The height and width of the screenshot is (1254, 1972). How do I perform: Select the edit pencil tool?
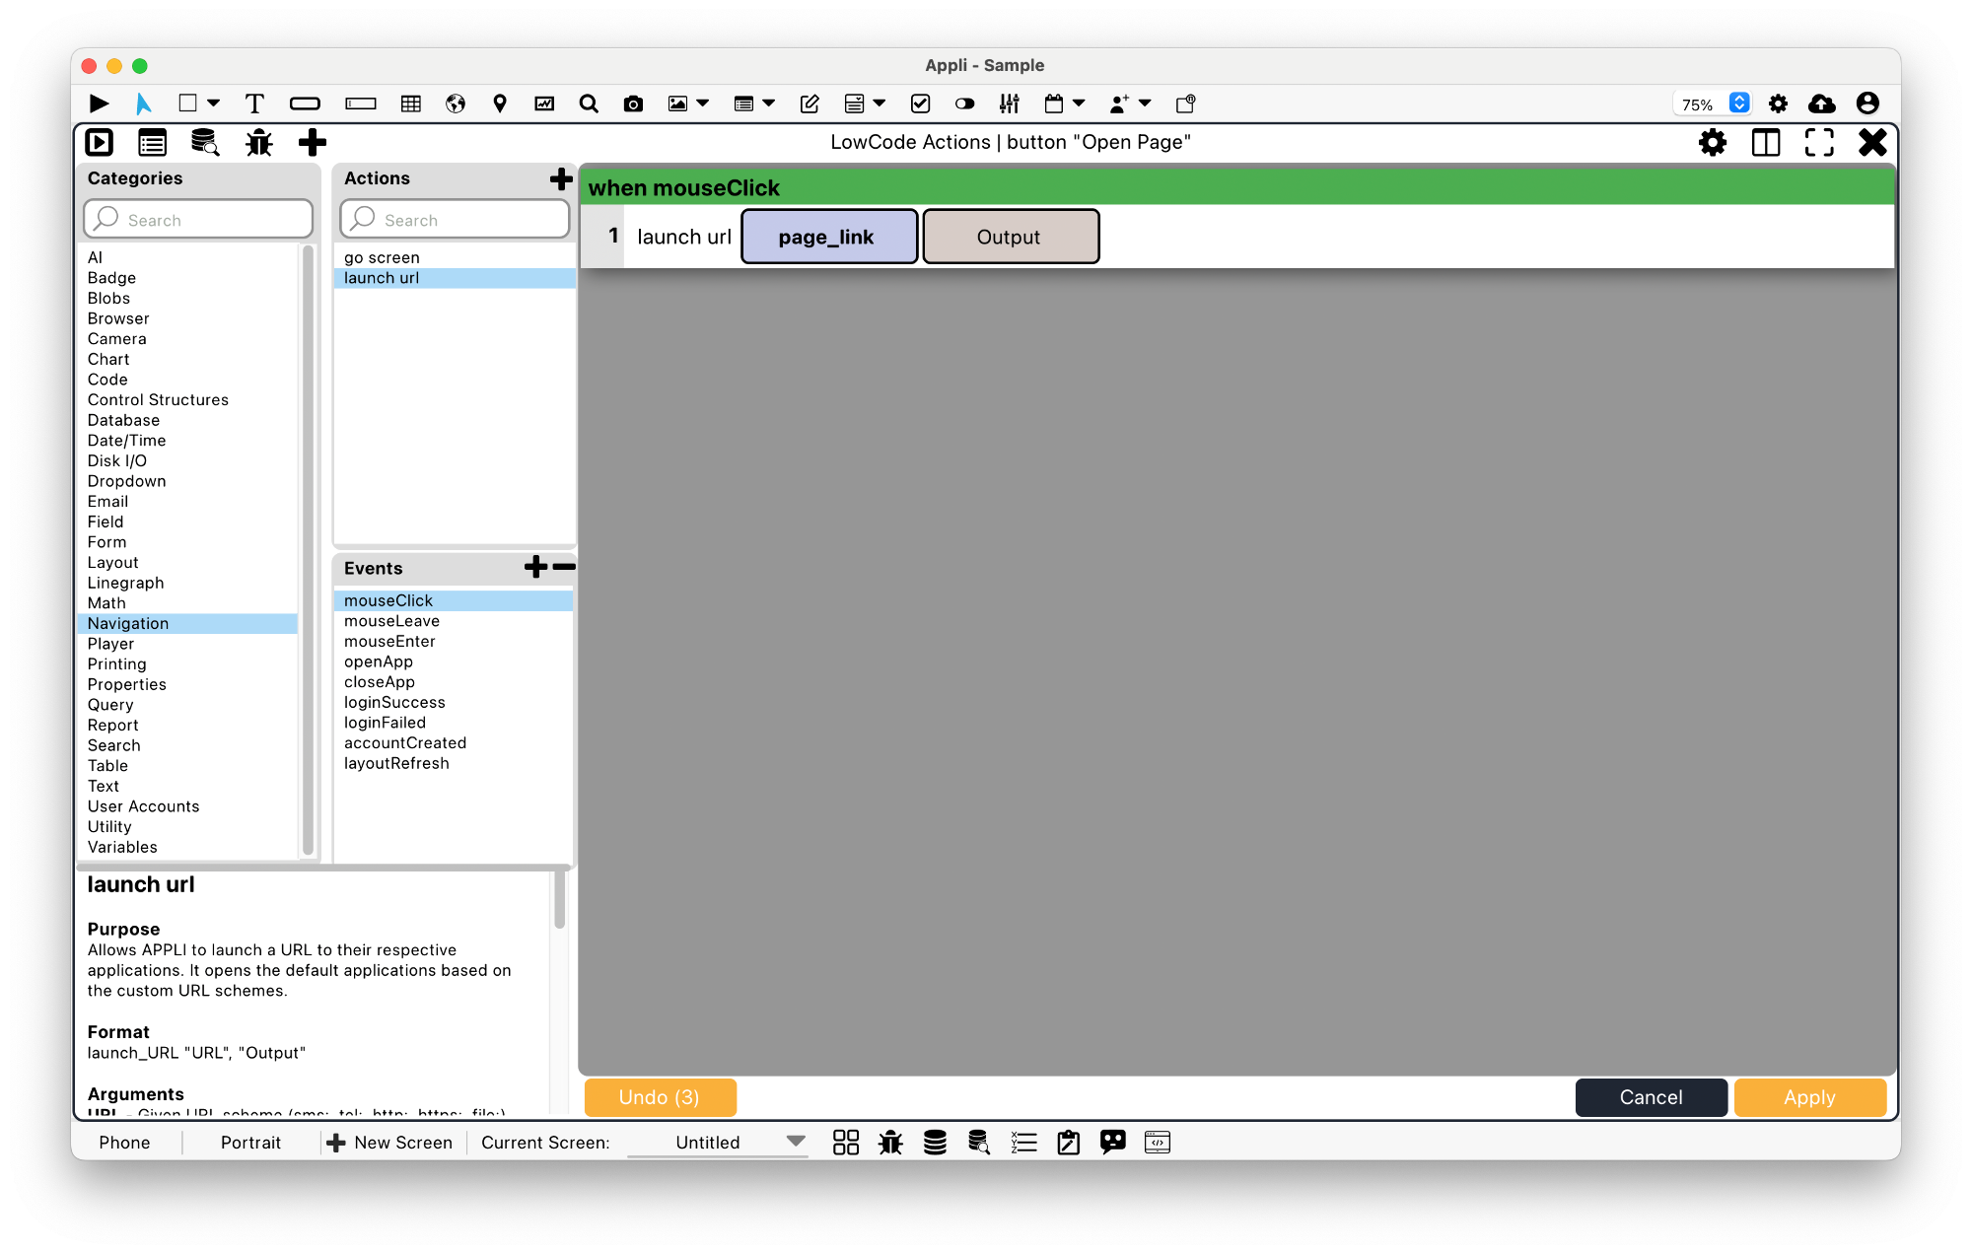(x=810, y=104)
